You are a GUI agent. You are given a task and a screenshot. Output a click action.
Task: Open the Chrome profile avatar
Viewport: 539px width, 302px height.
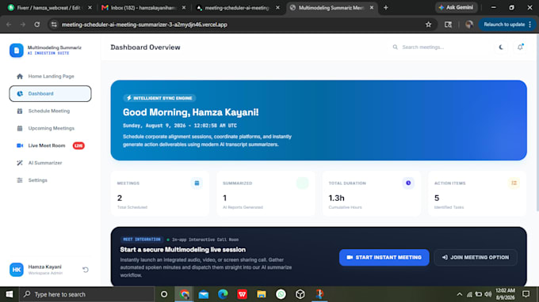point(469,25)
